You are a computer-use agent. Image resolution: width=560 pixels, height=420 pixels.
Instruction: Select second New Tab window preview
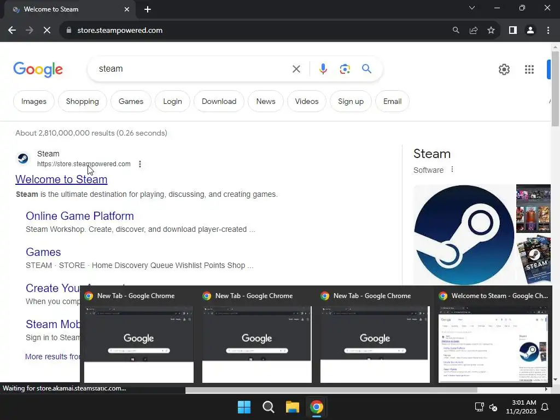coord(257,336)
